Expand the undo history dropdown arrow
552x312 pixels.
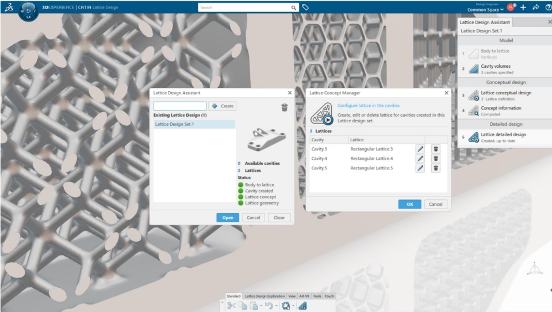[x=277, y=306]
